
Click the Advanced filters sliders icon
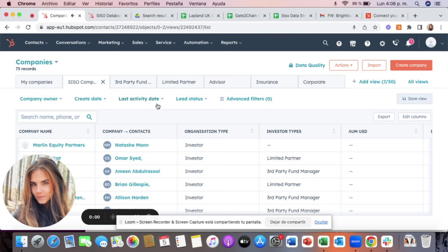point(222,99)
